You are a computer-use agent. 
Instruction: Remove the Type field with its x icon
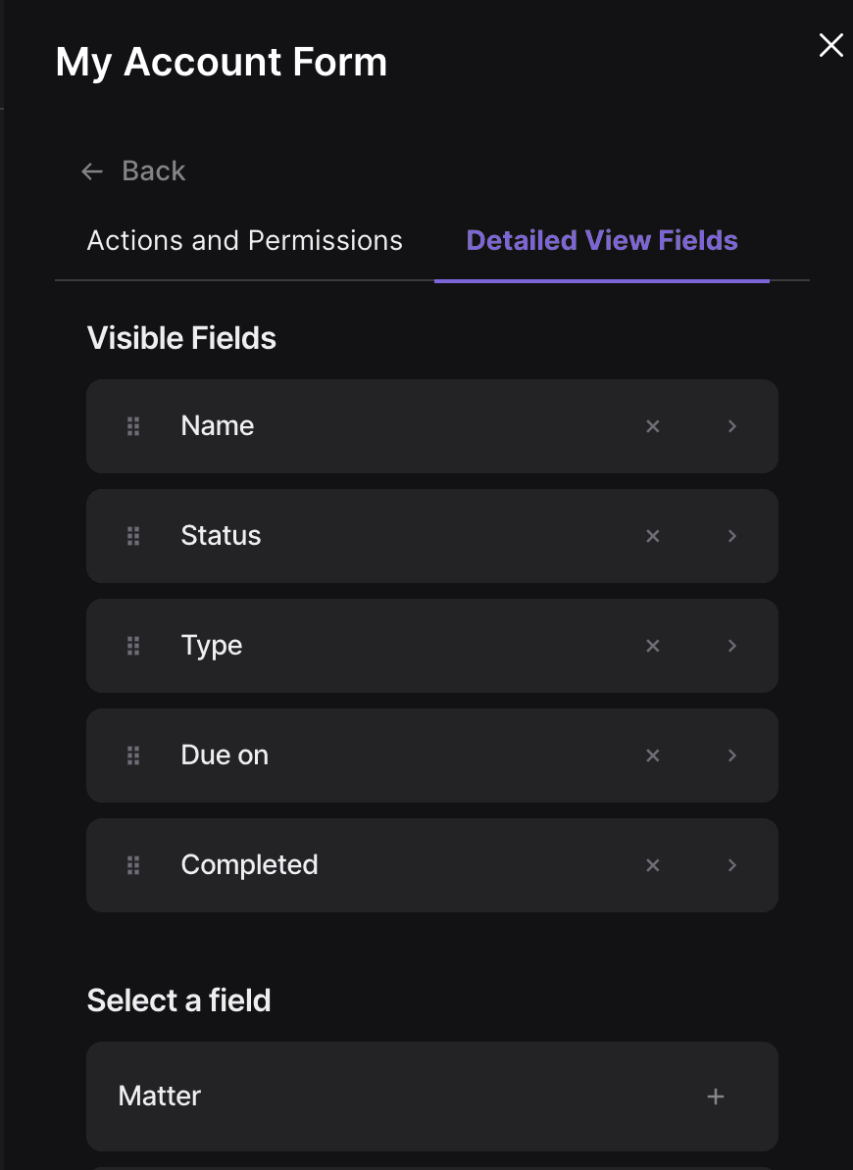click(x=652, y=646)
